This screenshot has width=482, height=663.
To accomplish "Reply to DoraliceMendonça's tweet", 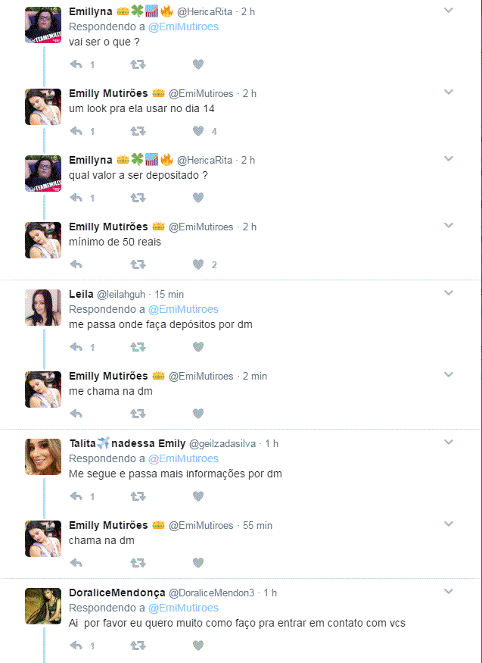I will [x=76, y=646].
